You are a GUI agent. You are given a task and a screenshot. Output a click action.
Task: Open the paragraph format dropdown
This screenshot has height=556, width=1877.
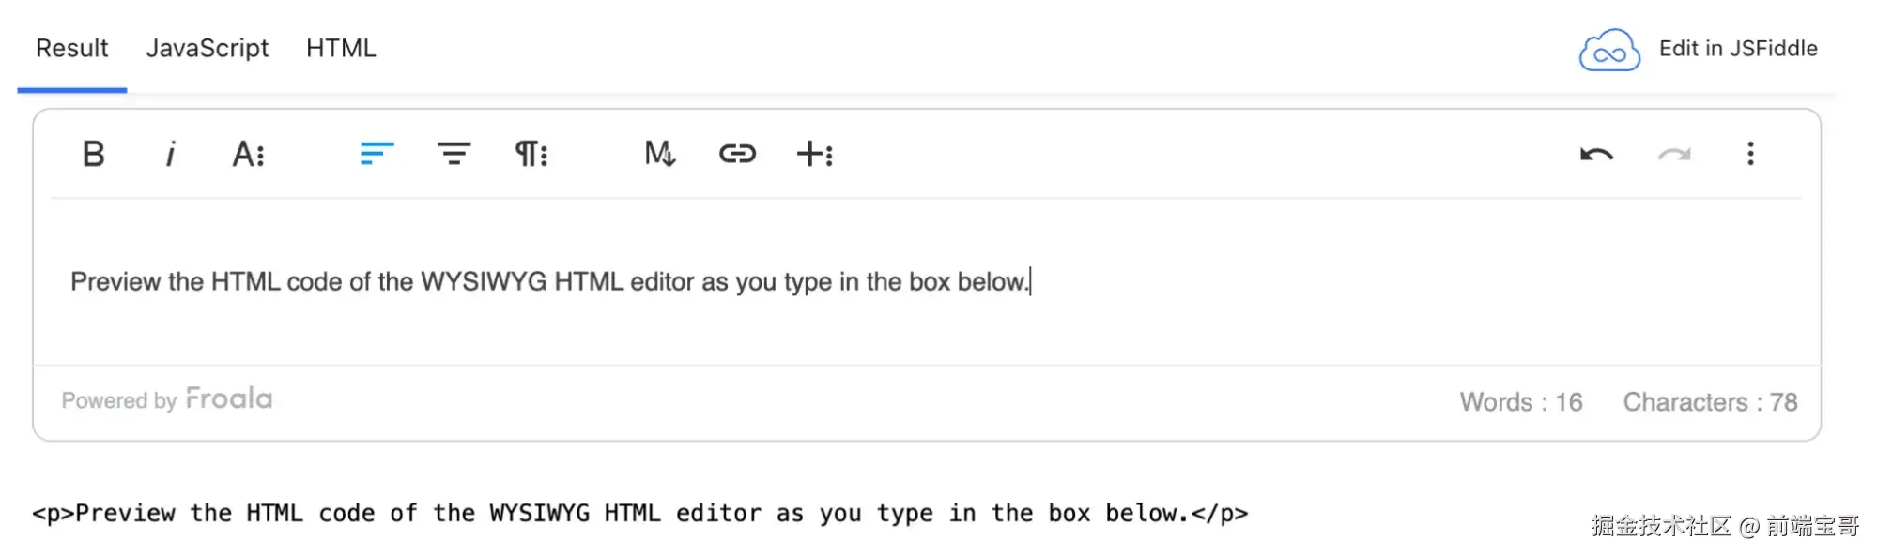(531, 154)
